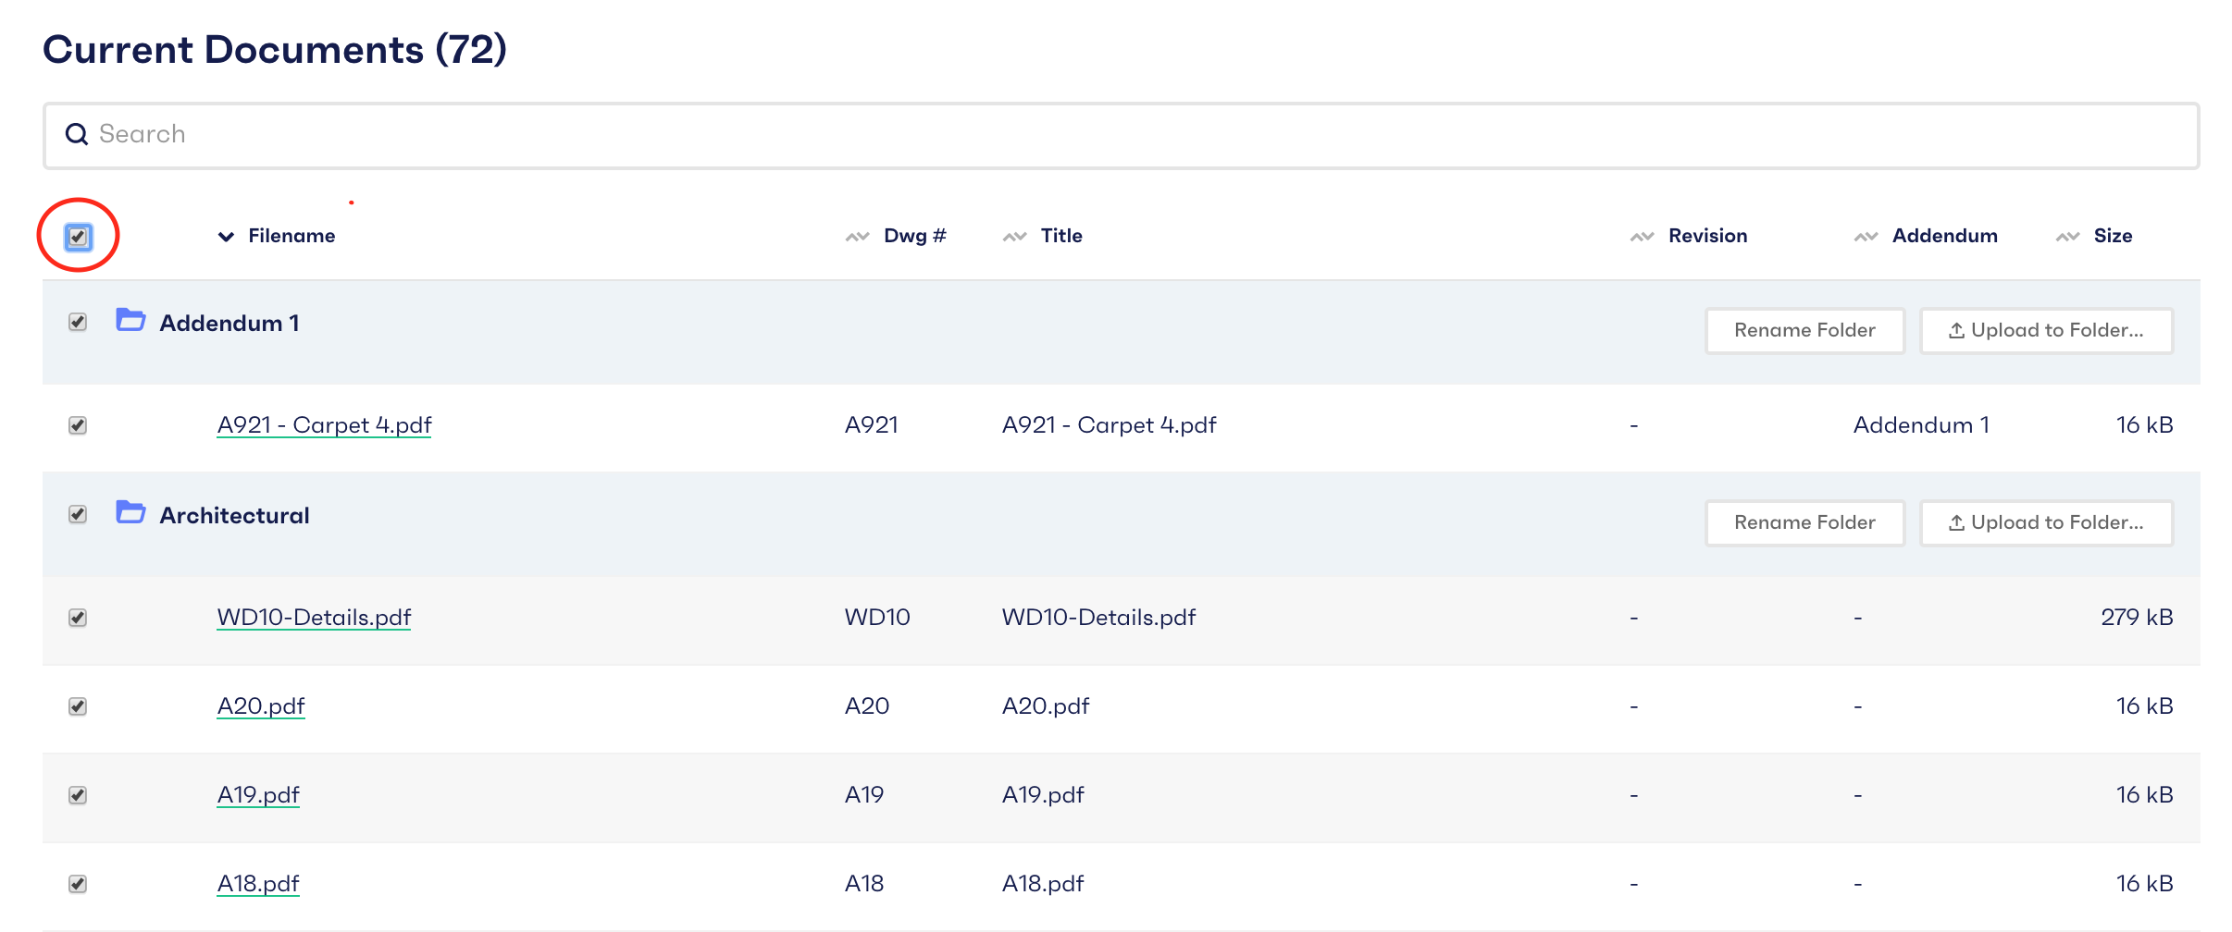Rename the Architectural folder

click(1804, 522)
